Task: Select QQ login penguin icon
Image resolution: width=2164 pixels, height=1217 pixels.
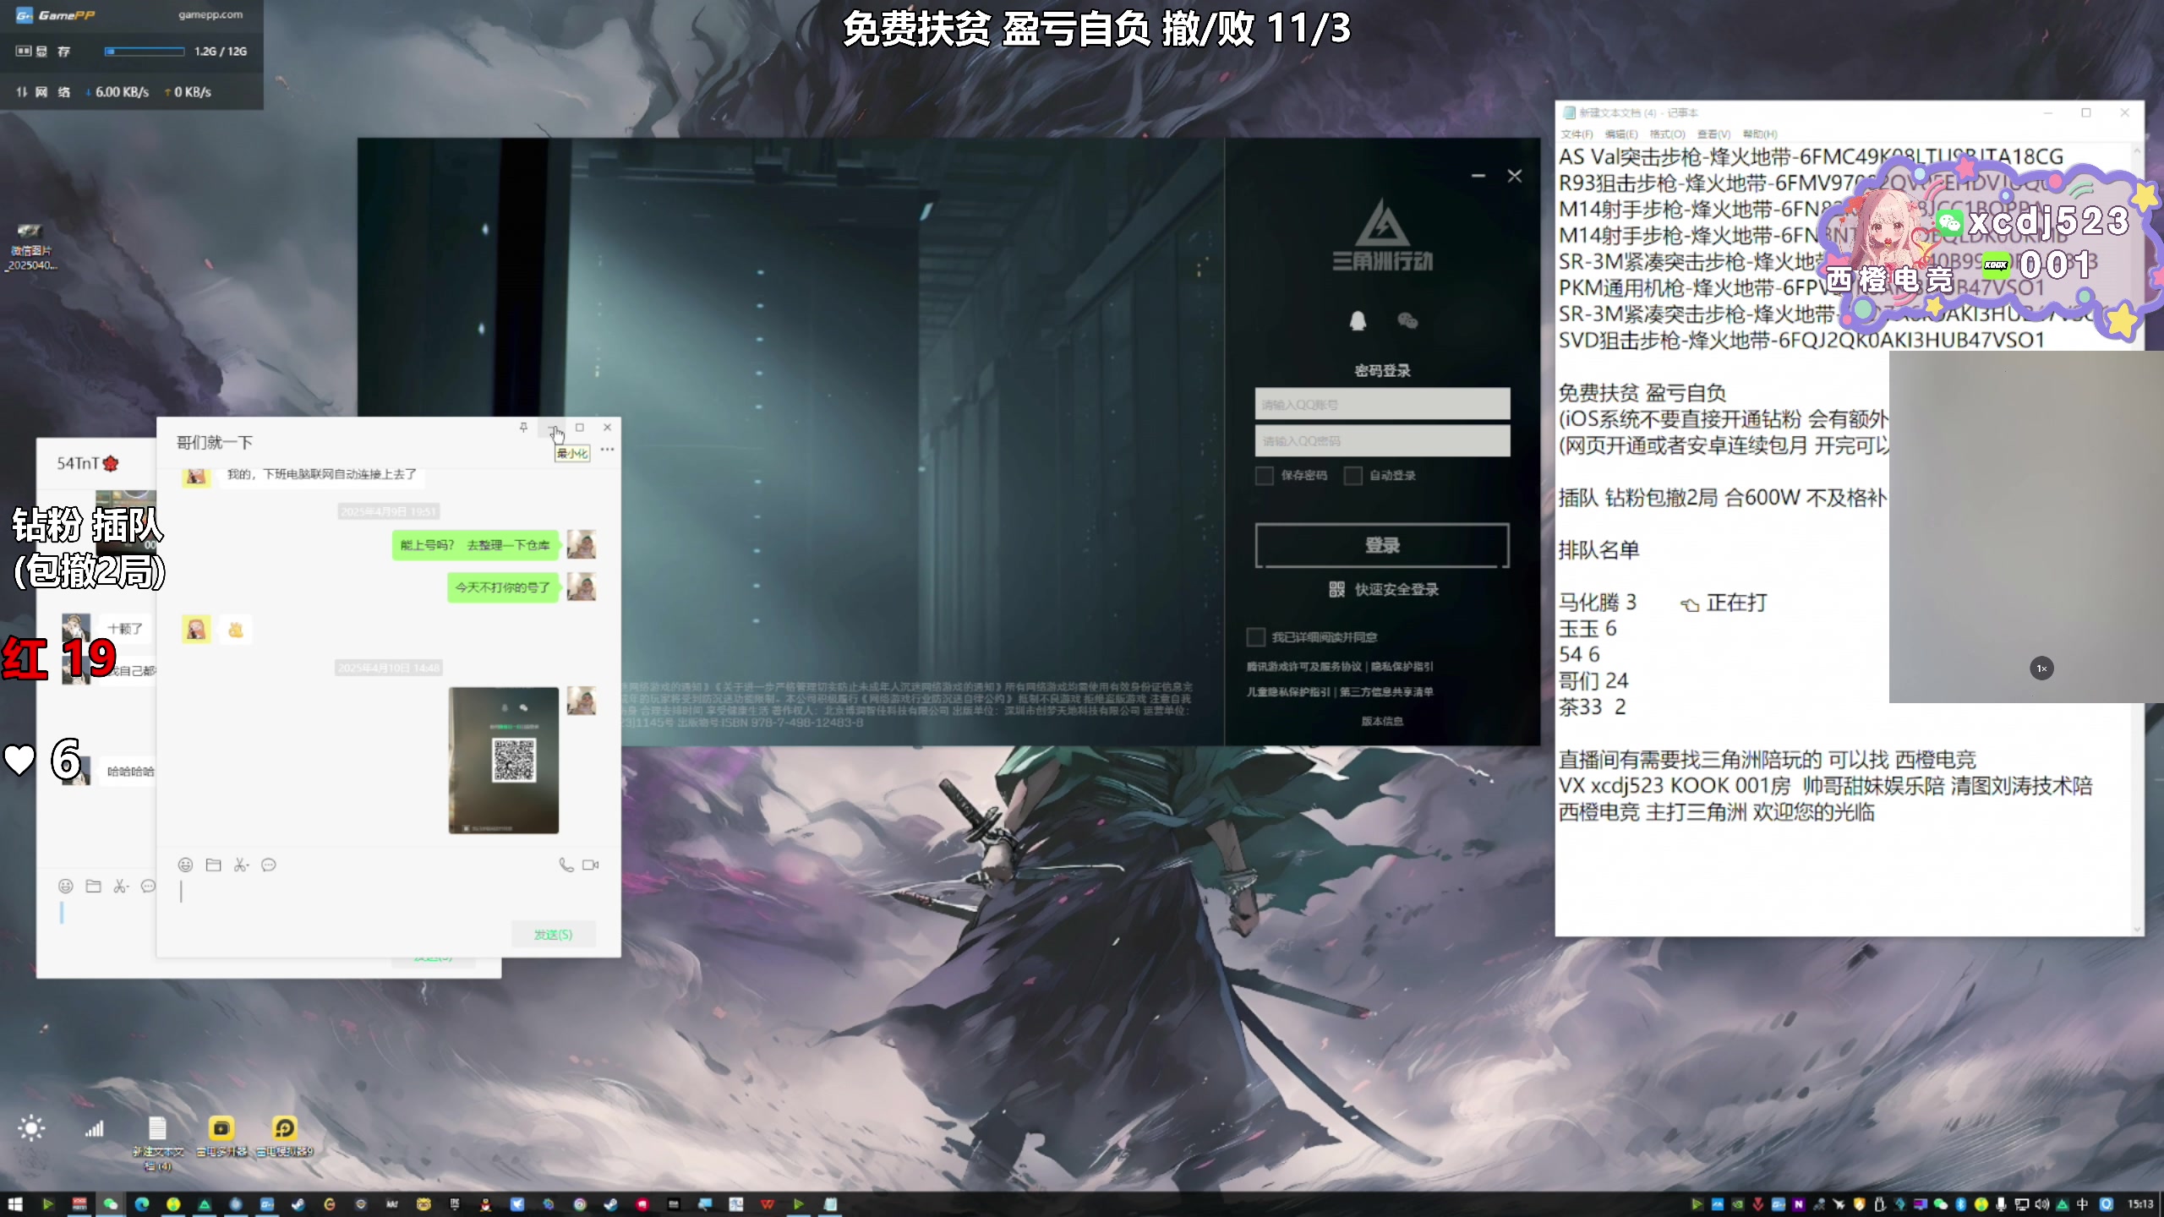Action: (x=1358, y=320)
